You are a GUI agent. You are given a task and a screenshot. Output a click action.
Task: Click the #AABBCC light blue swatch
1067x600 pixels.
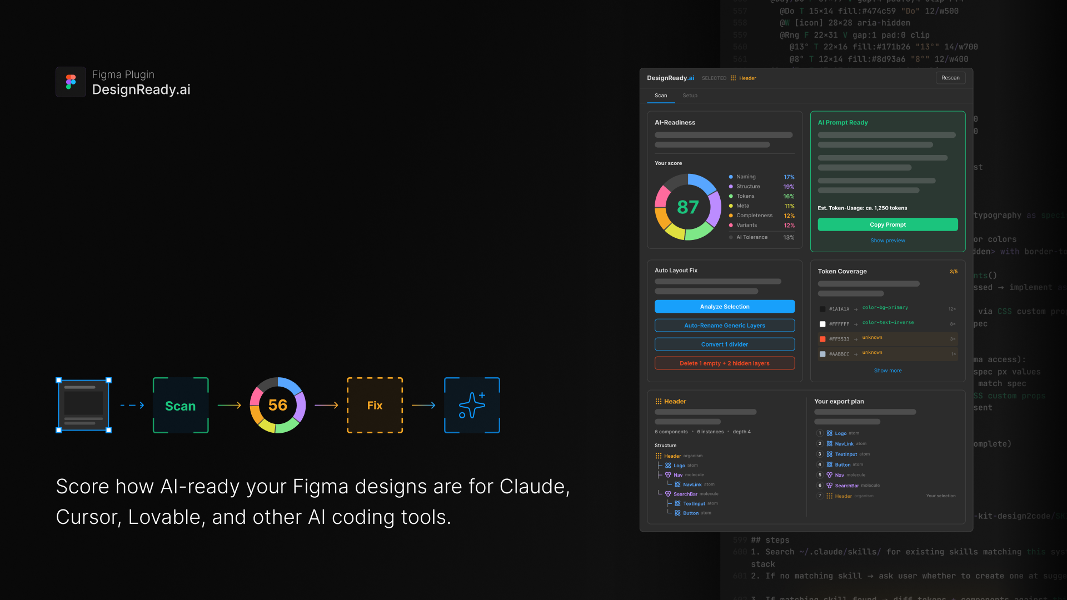[822, 354]
